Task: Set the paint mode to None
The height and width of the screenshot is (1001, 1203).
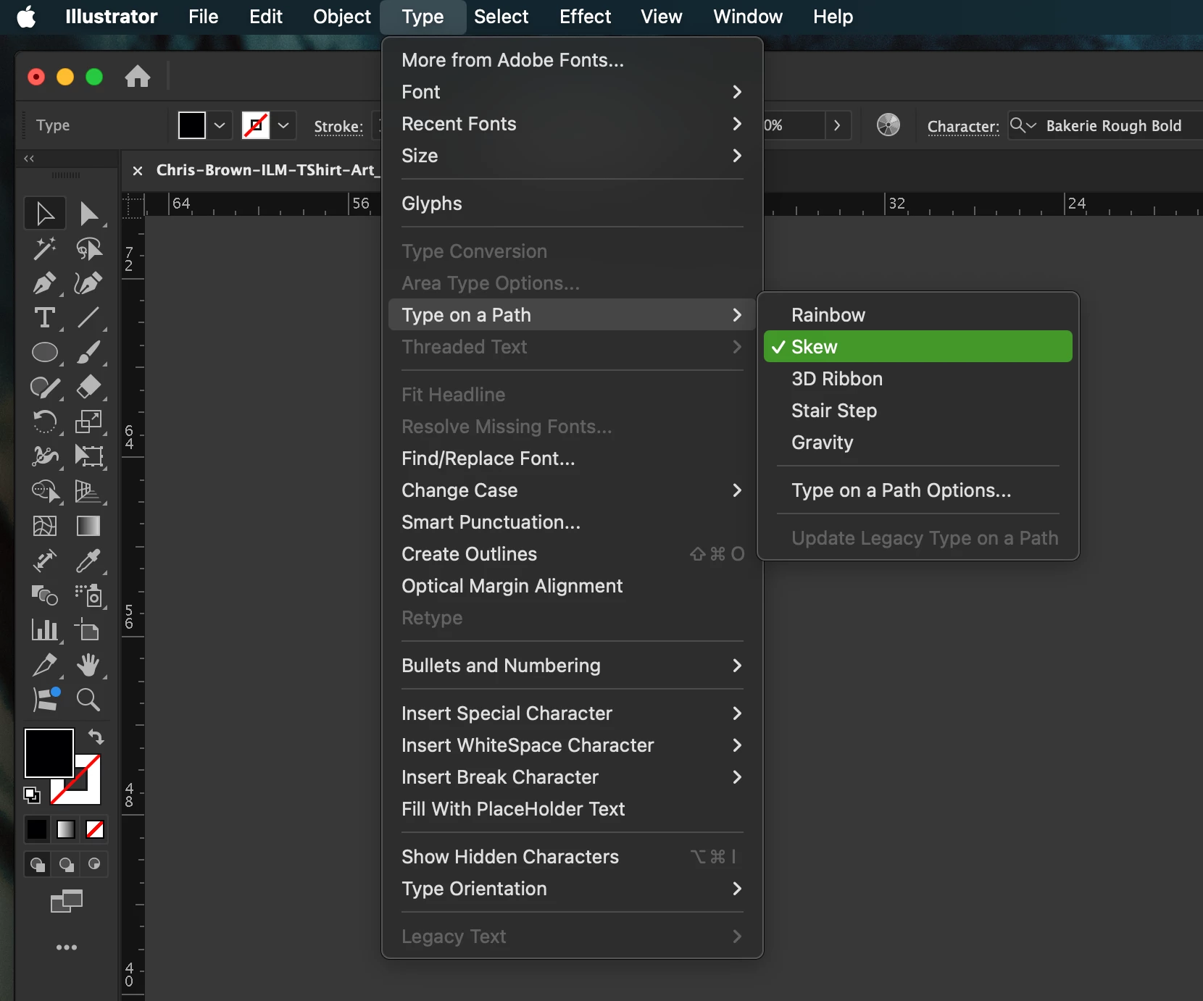Action: tap(95, 829)
